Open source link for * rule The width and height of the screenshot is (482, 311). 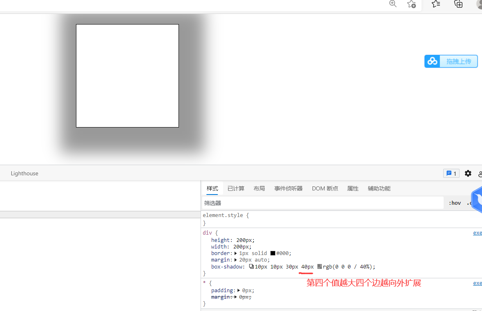[478, 283]
